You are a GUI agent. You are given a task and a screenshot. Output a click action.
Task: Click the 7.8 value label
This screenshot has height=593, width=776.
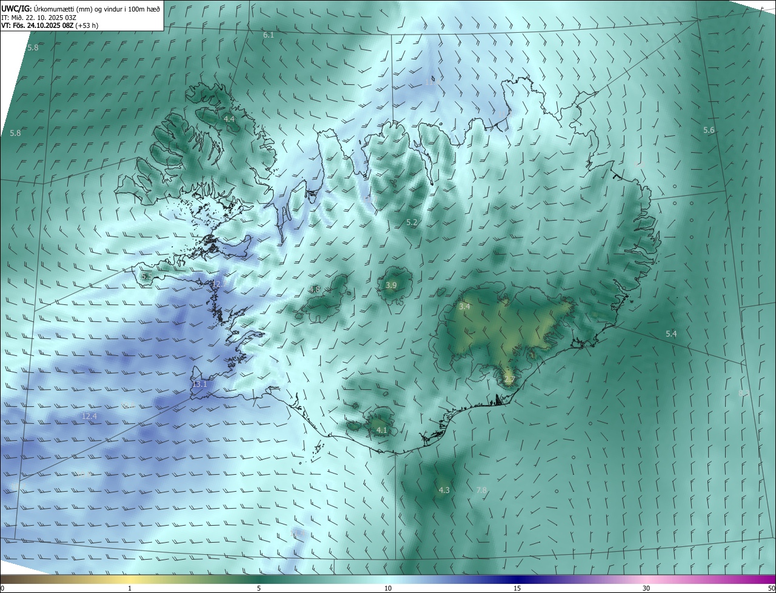[x=482, y=490]
